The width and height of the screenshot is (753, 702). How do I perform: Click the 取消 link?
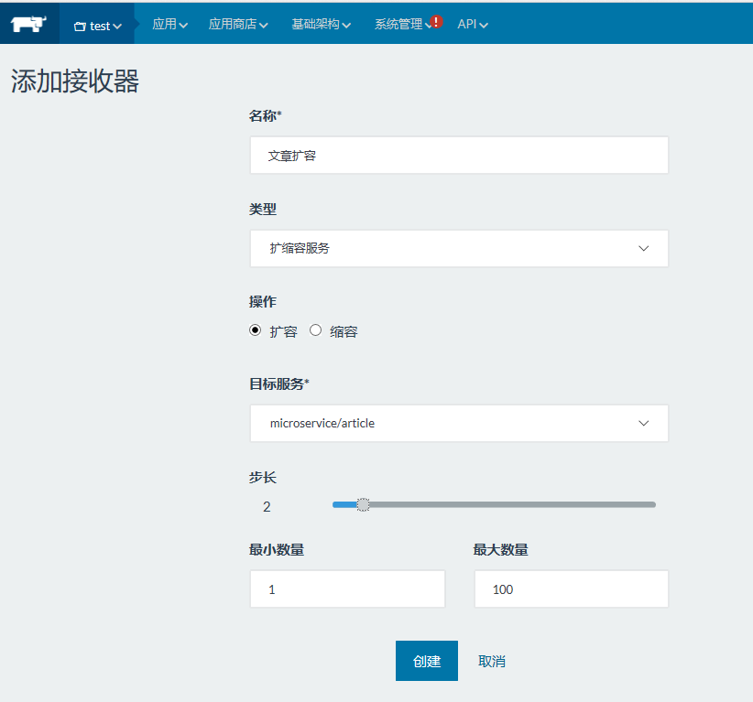tap(491, 660)
